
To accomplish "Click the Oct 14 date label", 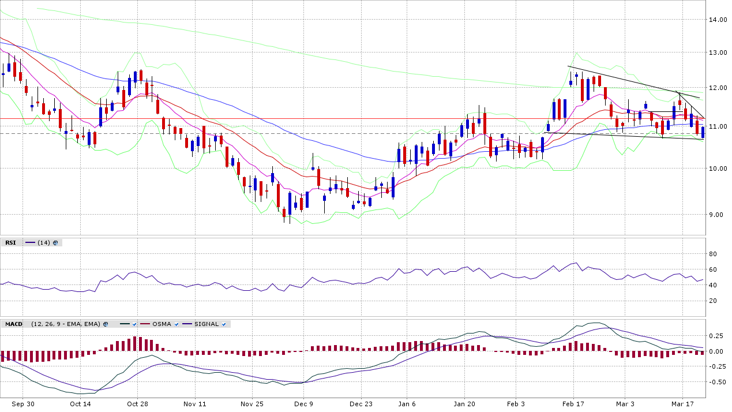I will point(80,404).
